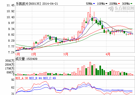
Task: Click the 9.34 price axis label
Action: (11, 29)
